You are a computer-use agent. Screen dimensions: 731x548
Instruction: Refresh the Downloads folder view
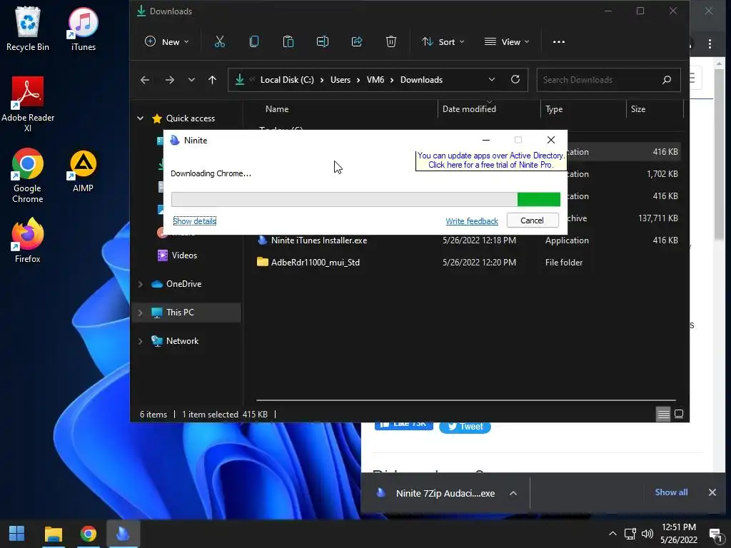coord(515,80)
